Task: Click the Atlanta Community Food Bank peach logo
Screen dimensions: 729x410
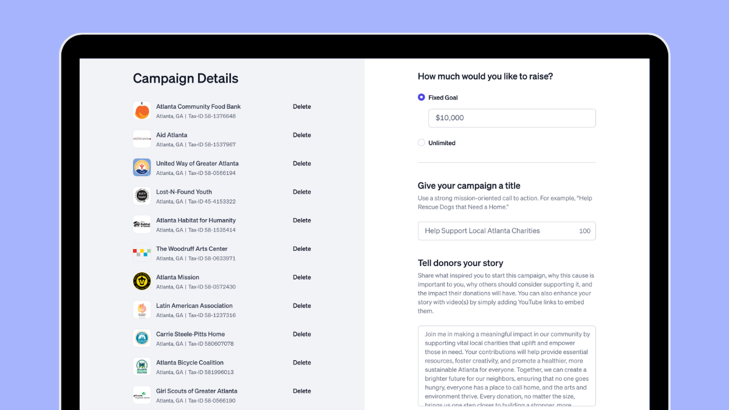Action: [142, 111]
